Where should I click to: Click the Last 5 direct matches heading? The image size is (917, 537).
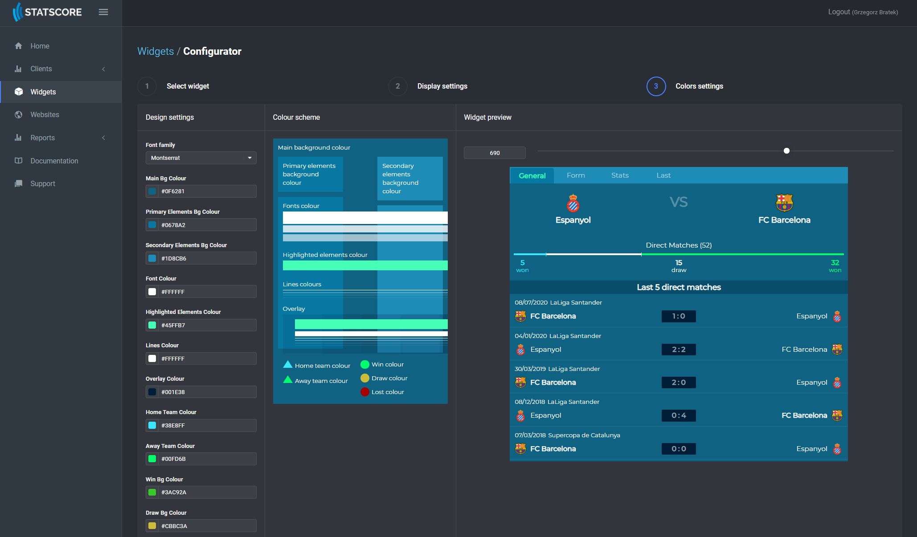[x=679, y=287]
